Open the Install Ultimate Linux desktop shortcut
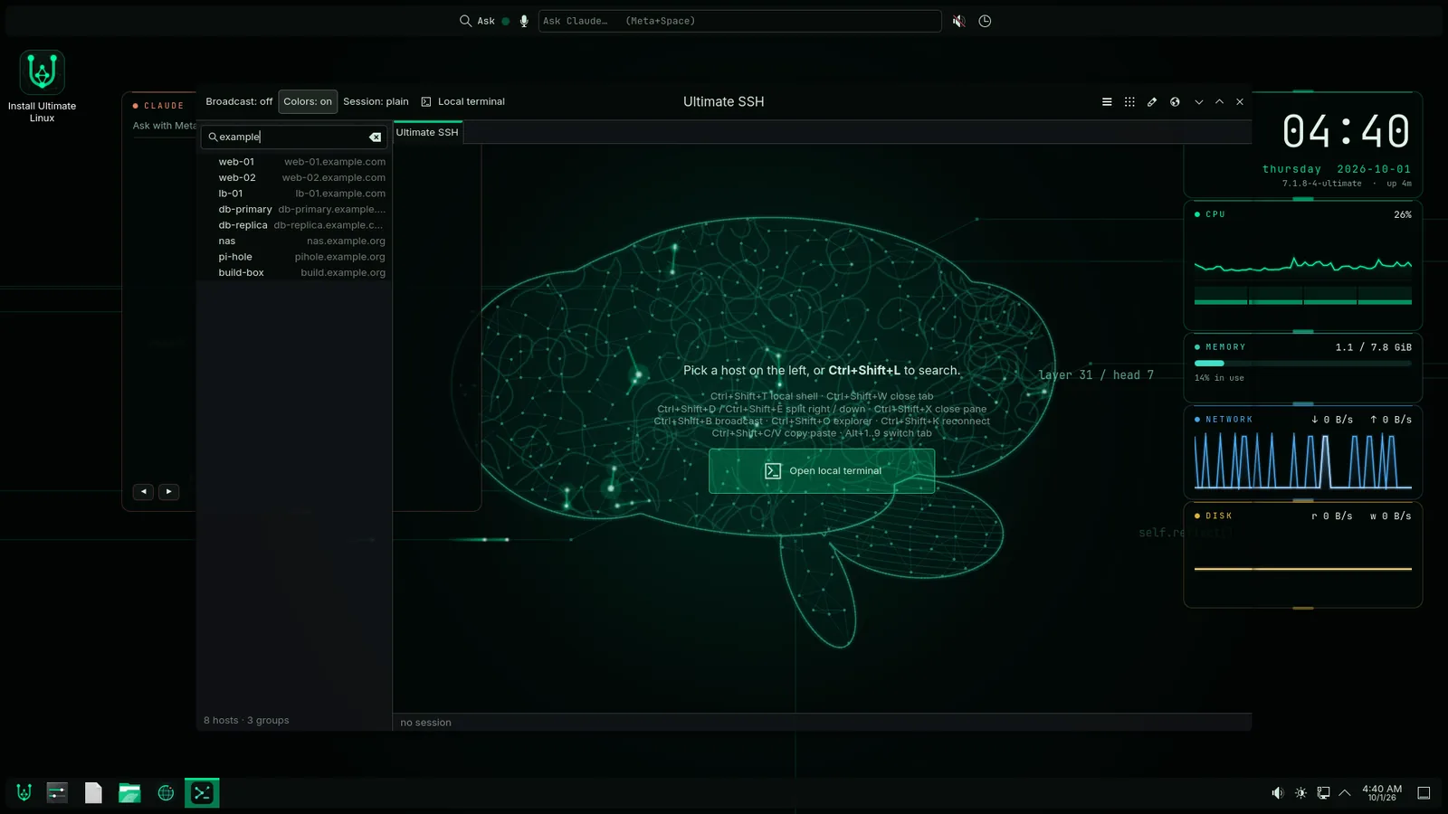The image size is (1448, 814). [42, 87]
